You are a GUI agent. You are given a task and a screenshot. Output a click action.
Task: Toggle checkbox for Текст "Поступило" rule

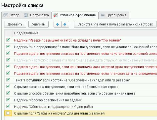tap(8, 80)
